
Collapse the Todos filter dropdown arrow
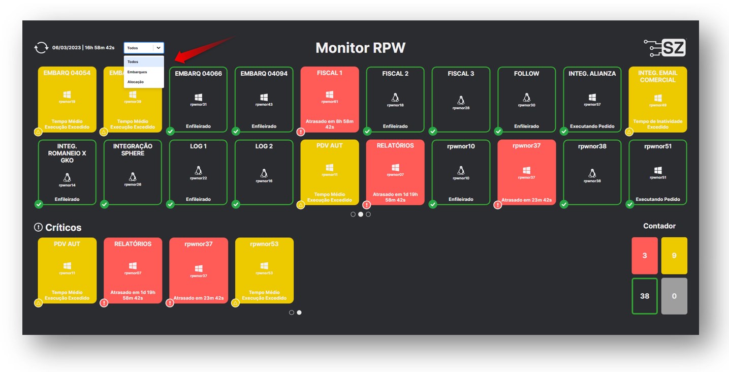(x=159, y=48)
